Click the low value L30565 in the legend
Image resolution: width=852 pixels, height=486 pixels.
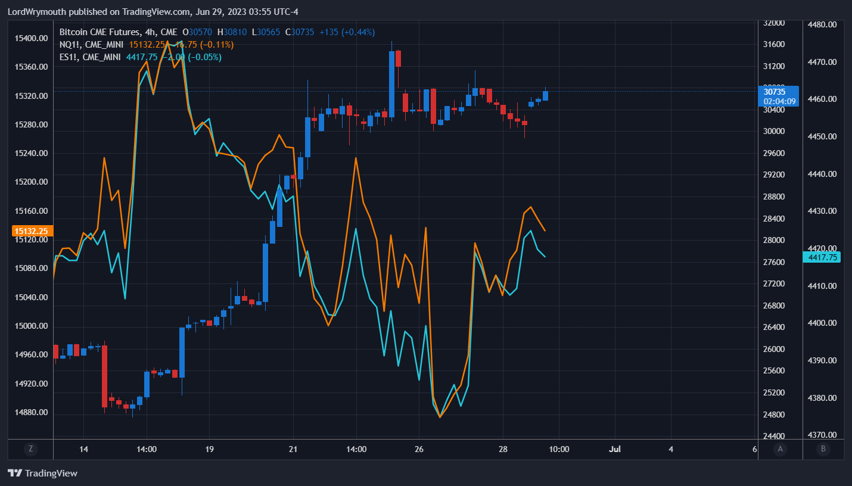coord(267,32)
